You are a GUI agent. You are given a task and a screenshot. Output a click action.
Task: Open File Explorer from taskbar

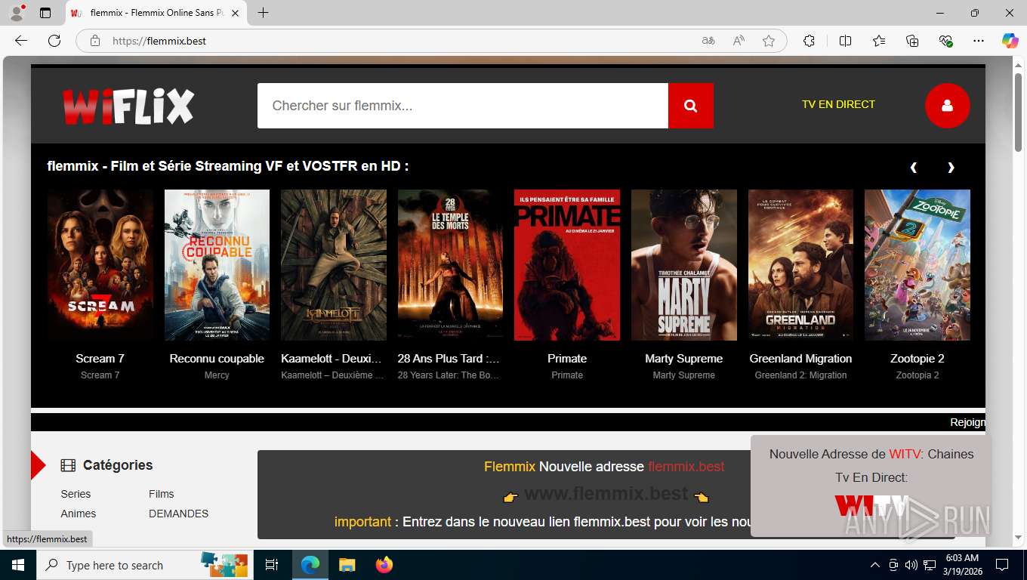pyautogui.click(x=347, y=565)
